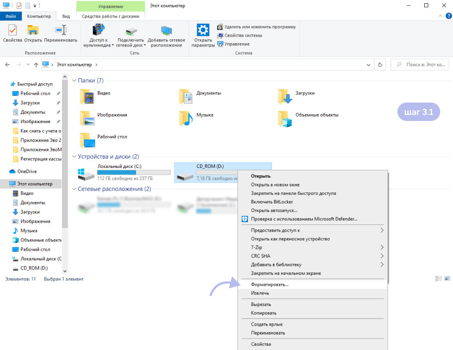The image size is (453, 350).
Task: Open the Документы folder
Action: 200,97
